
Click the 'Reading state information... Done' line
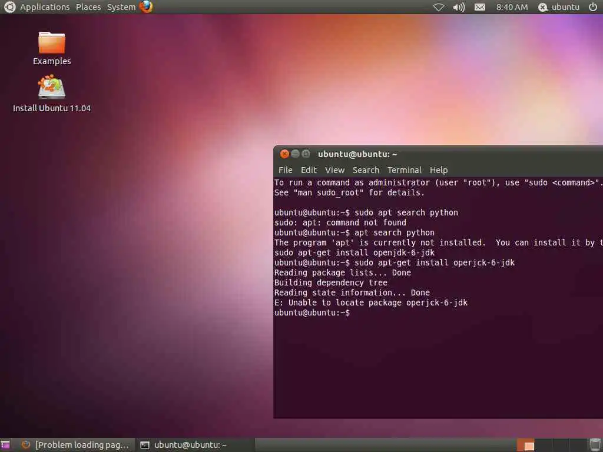coord(352,293)
